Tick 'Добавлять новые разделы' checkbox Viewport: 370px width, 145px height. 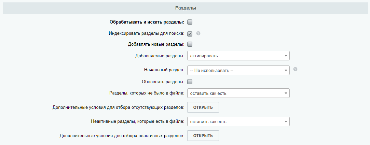tap(190, 44)
